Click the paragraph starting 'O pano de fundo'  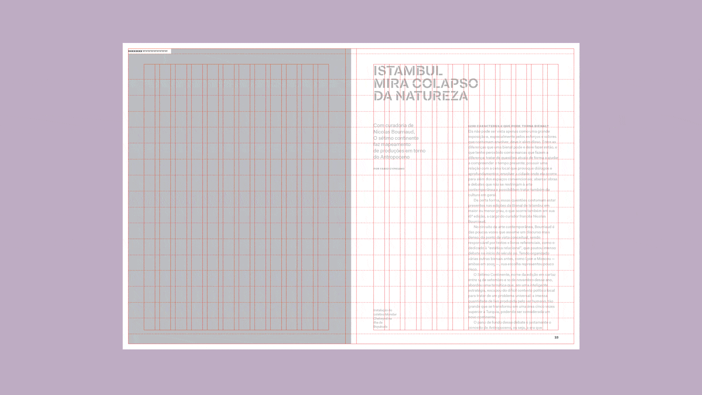click(512, 323)
